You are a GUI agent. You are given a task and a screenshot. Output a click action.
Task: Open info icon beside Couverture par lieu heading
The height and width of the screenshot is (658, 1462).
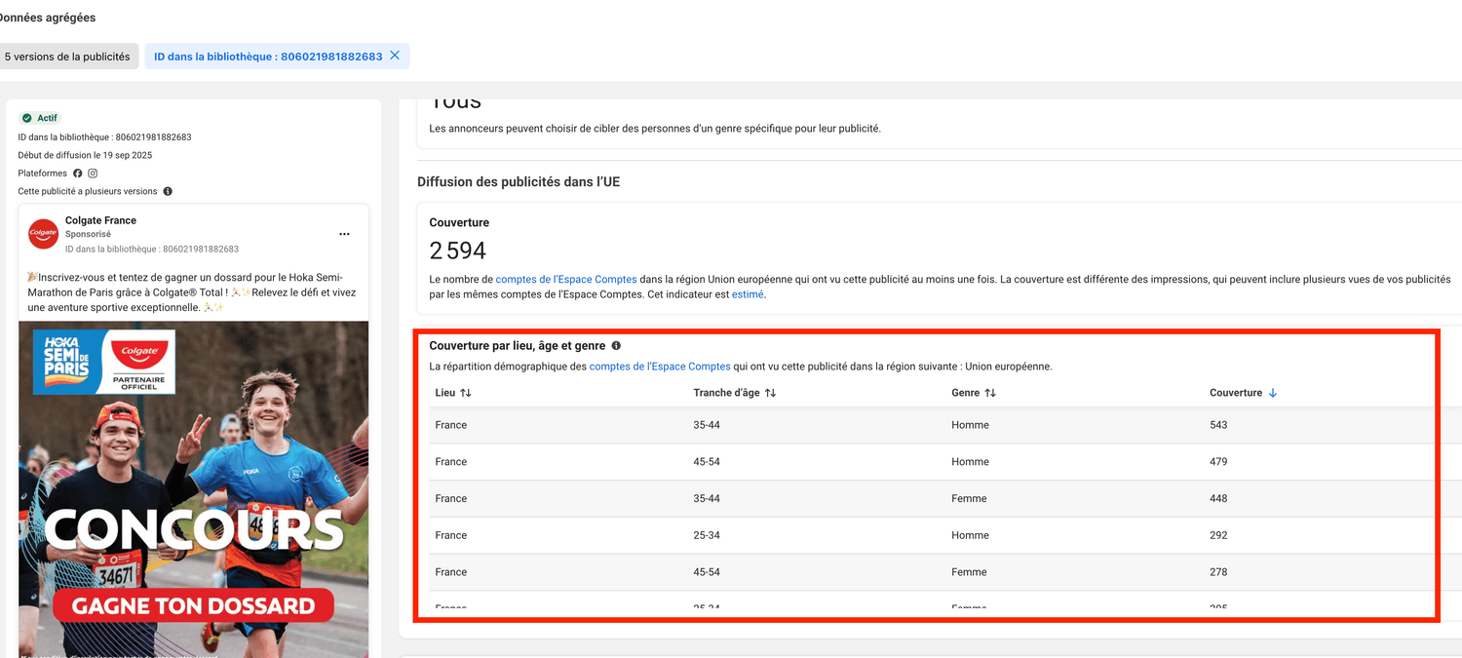[616, 346]
